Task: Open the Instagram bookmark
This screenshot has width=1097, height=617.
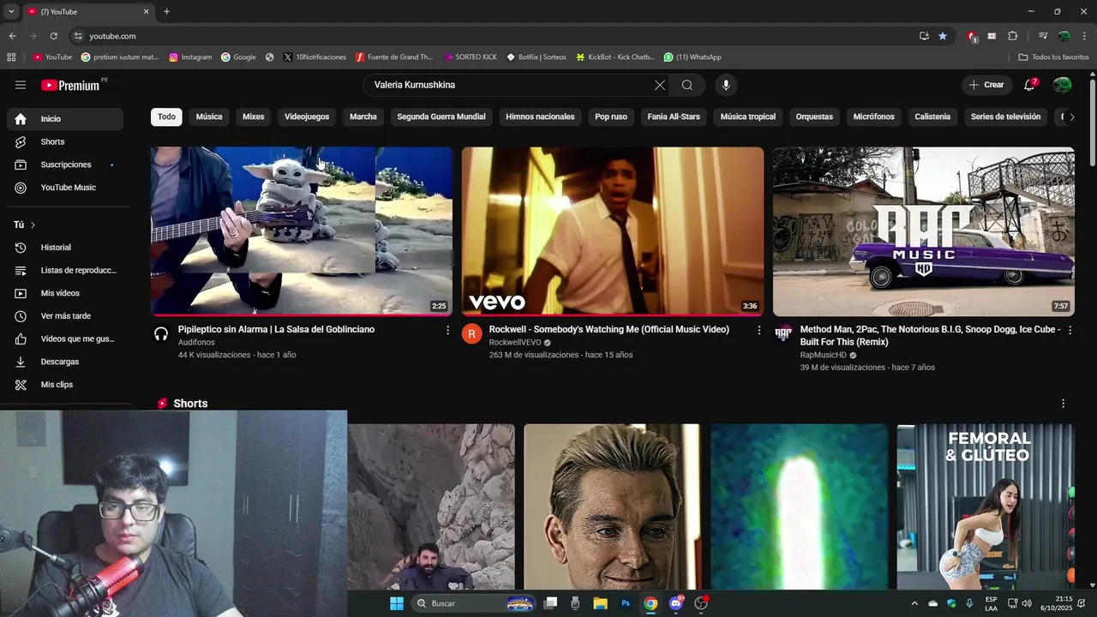Action: pyautogui.click(x=190, y=57)
